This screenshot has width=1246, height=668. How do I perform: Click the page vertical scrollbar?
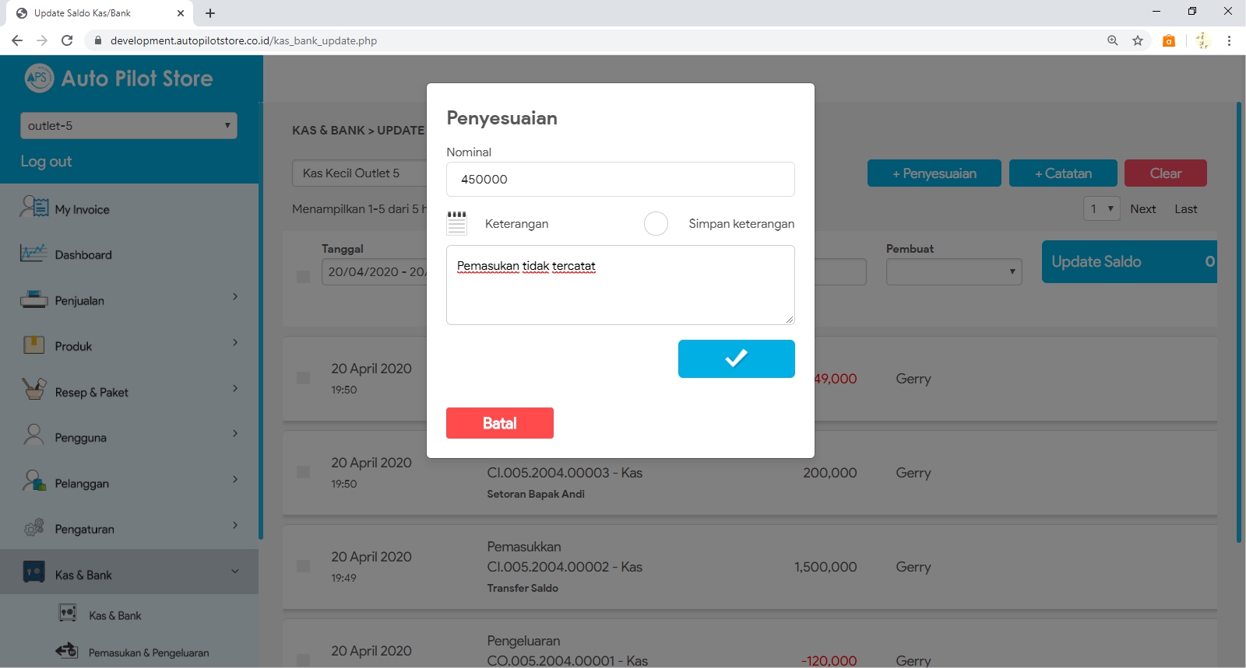1239,322
